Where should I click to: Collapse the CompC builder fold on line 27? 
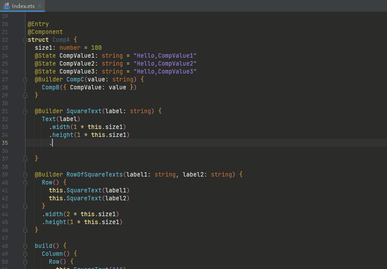coord(25,80)
